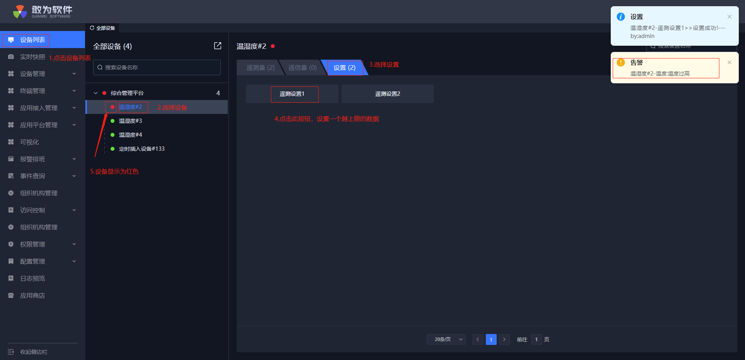
Task: Expand the 应用接入管理 submenu arrow
Action: (74, 108)
